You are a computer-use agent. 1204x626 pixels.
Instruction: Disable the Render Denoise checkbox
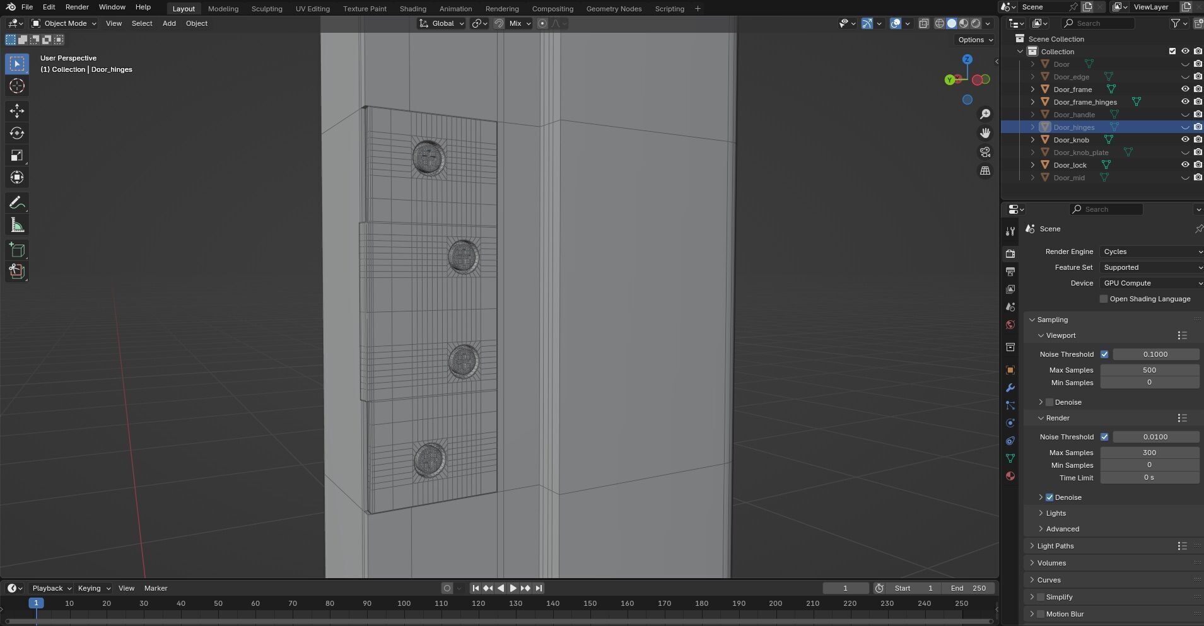coord(1049,497)
